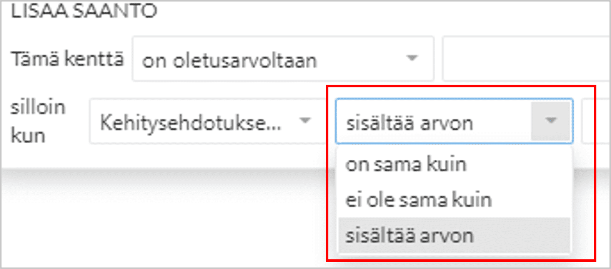Screen dimensions: 611x269
Task: Click the "silloin kun" label
Action: (x=38, y=121)
